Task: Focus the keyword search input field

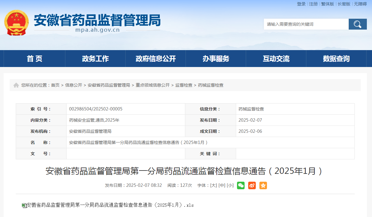Action: (306, 24)
